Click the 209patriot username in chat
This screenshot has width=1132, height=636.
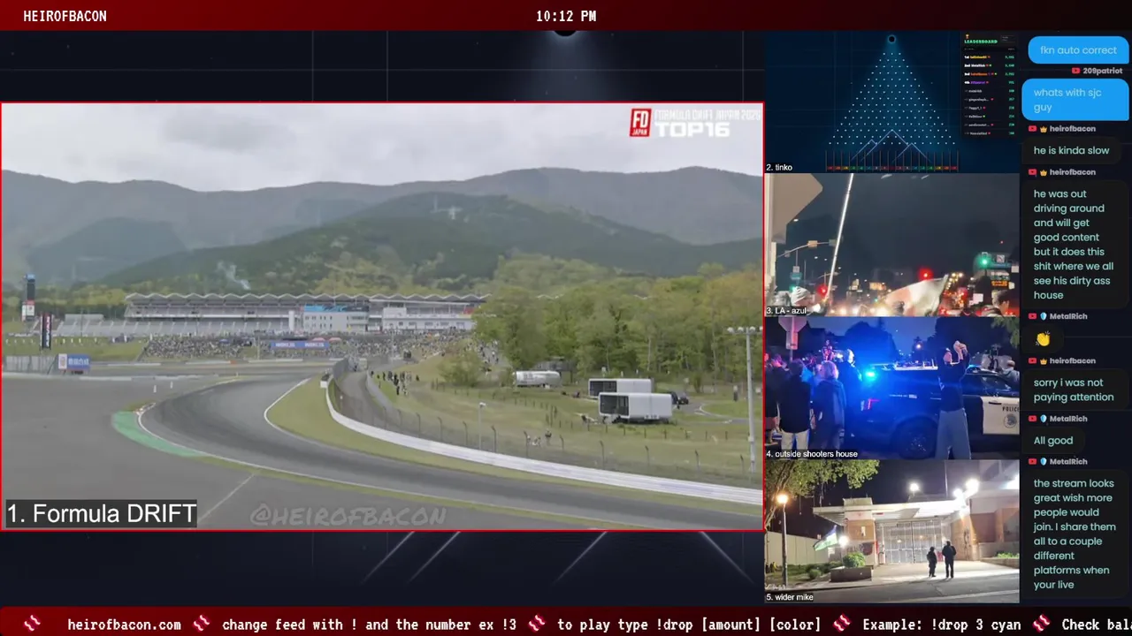(1102, 71)
